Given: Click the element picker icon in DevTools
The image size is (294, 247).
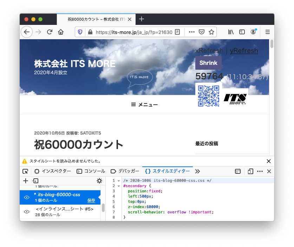Looking at the screenshot, I should click(x=25, y=171).
